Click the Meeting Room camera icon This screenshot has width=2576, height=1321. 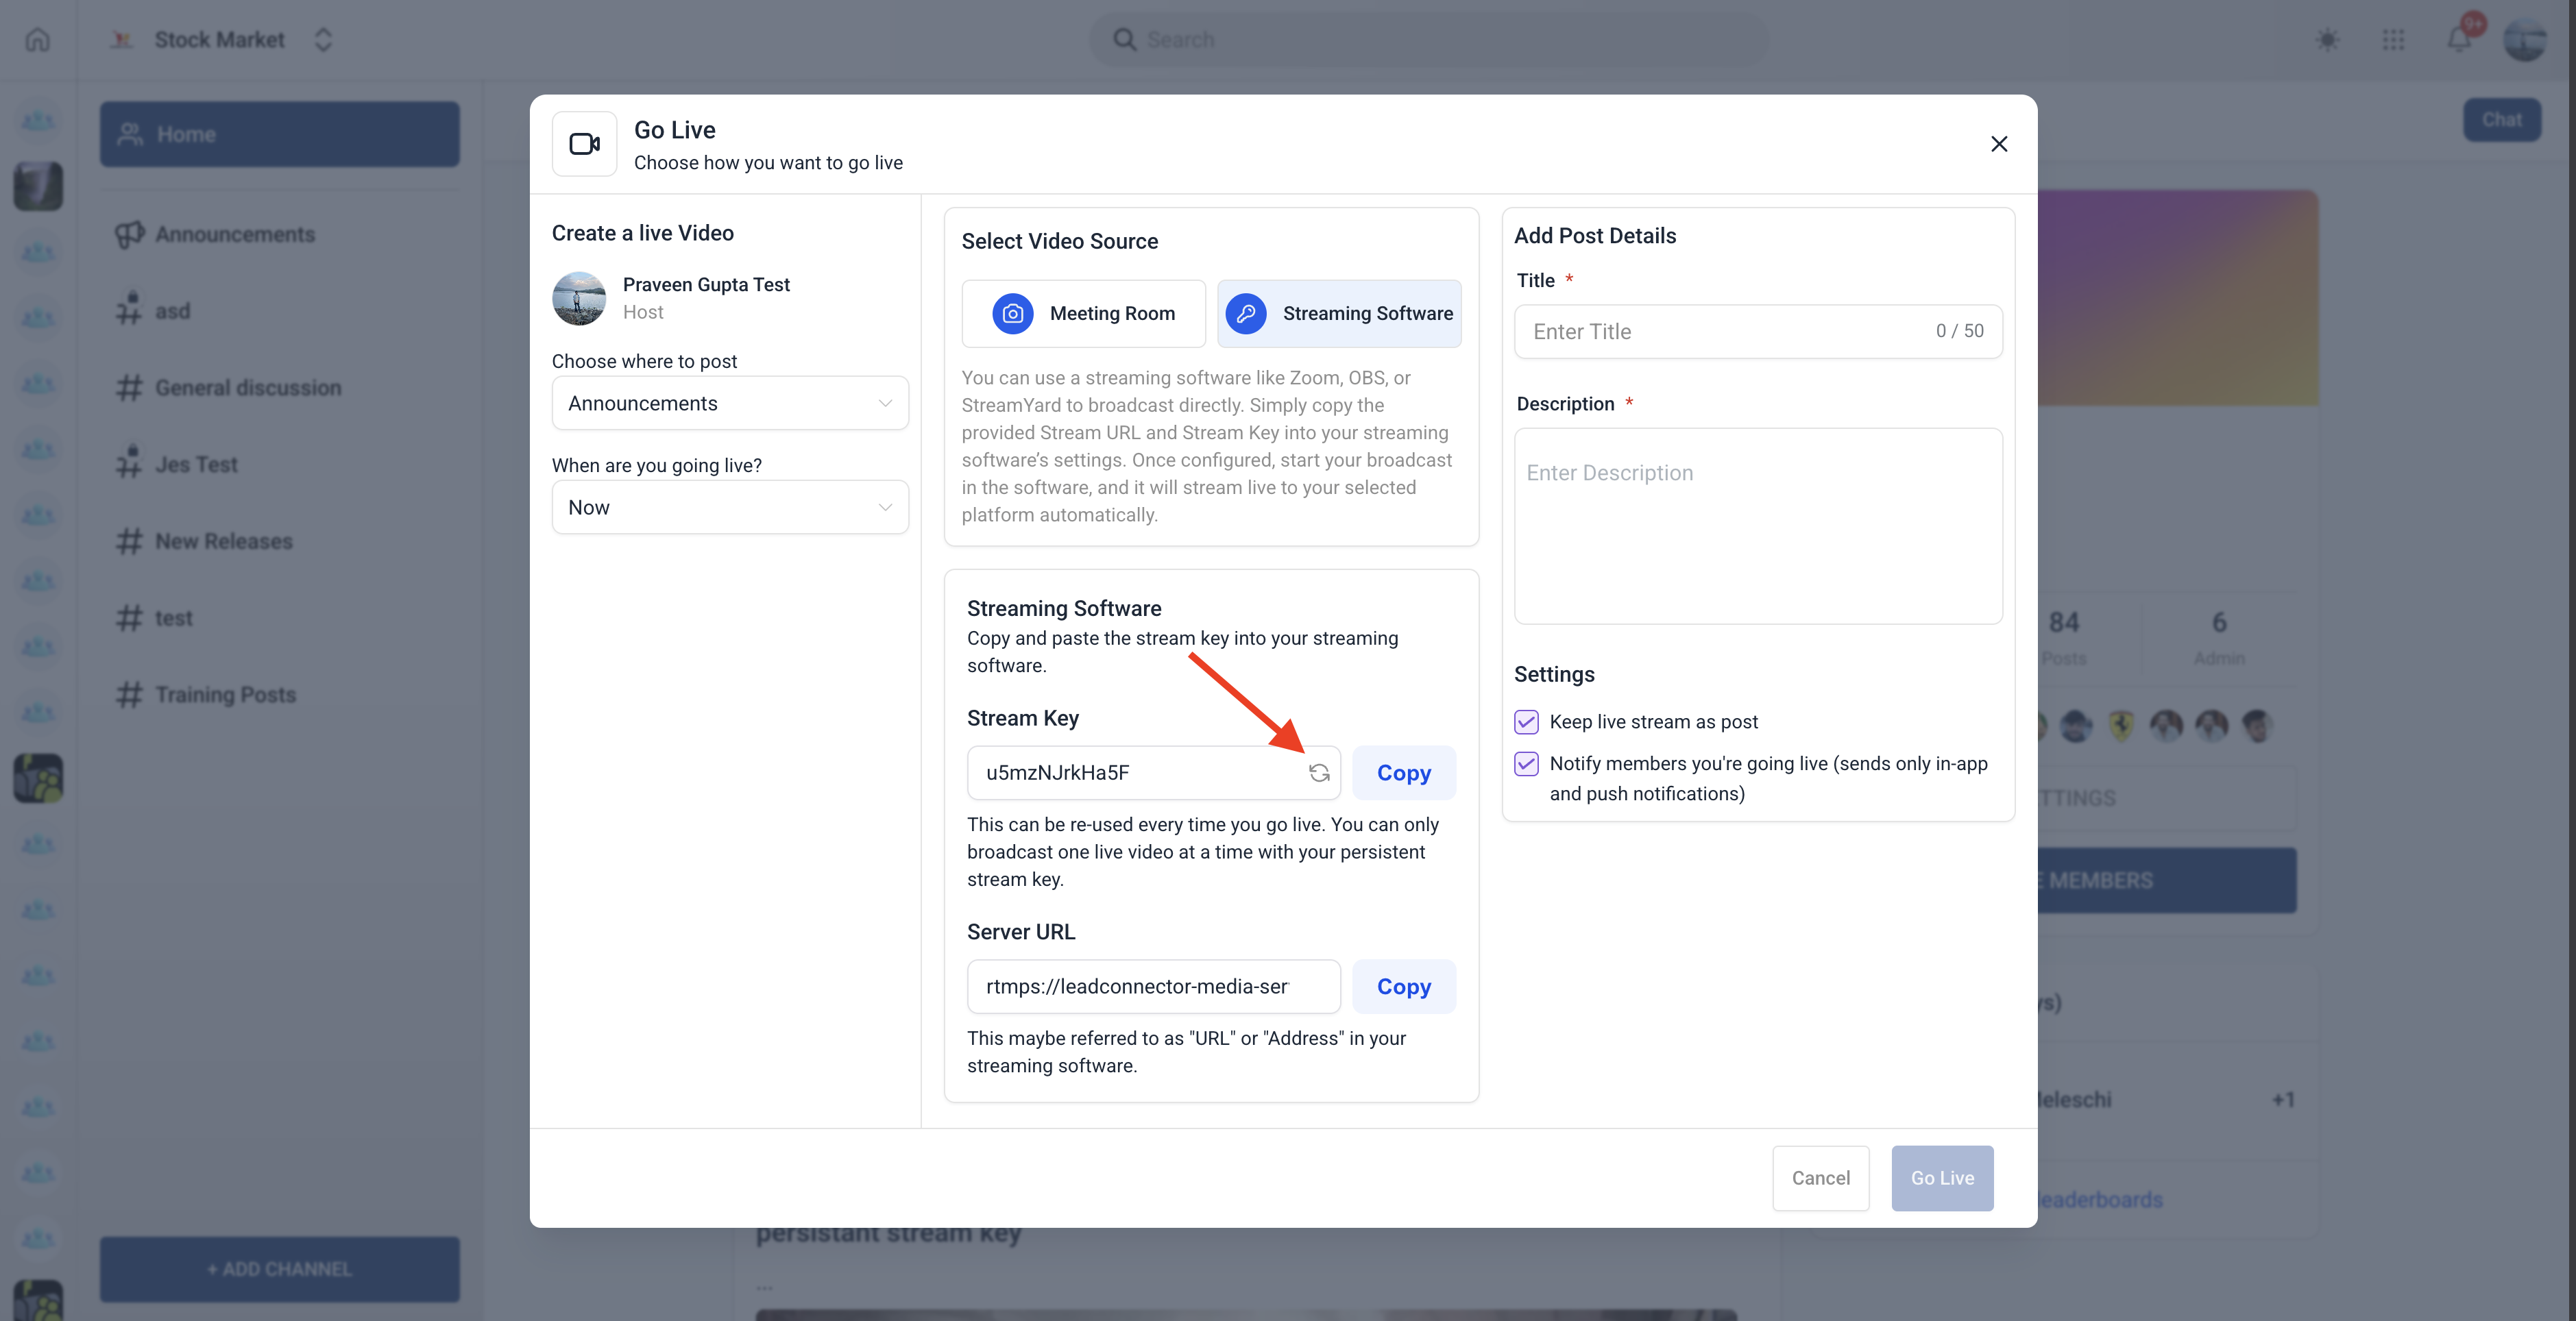pyautogui.click(x=1012, y=314)
